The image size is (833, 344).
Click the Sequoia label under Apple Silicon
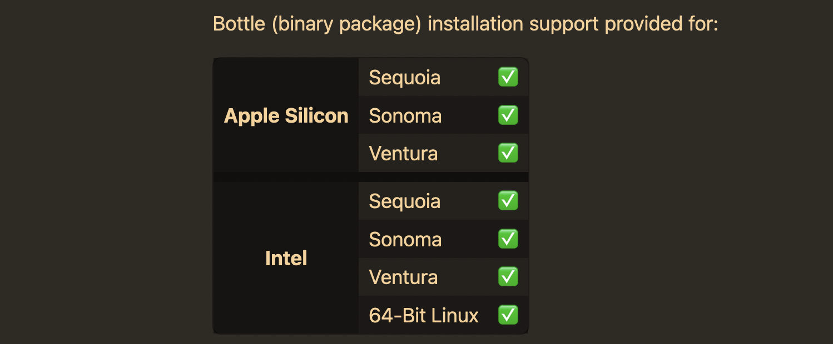click(x=405, y=78)
